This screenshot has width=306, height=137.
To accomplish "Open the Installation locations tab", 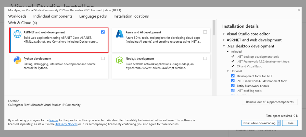I will 131,16.
